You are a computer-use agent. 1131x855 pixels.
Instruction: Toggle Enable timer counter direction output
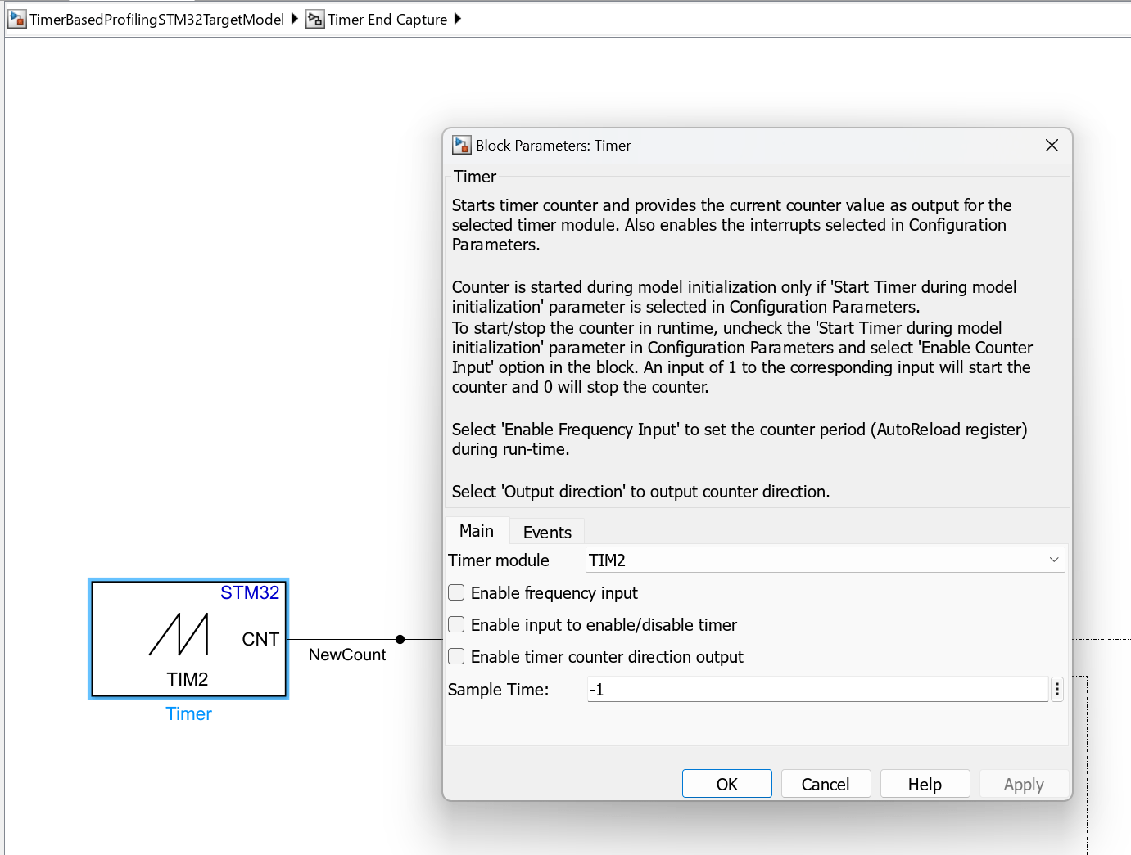[x=457, y=656]
